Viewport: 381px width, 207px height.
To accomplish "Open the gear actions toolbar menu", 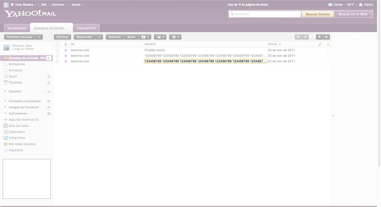I will click(175, 37).
